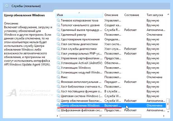
Task: Click the gear icon of Узел службы диагностики
Action: point(58,49)
